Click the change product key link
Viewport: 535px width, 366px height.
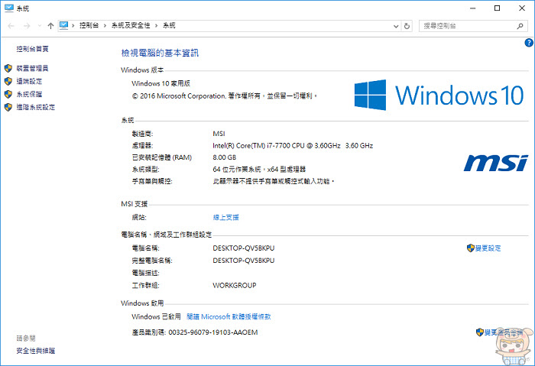pos(504,332)
